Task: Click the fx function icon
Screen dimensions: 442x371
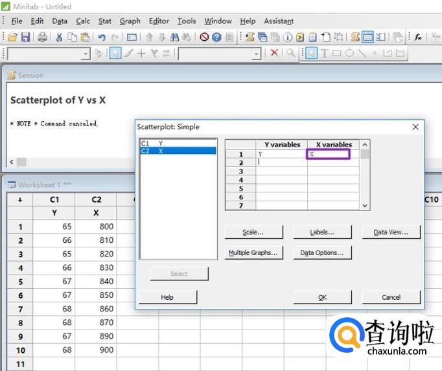Action: [418, 38]
